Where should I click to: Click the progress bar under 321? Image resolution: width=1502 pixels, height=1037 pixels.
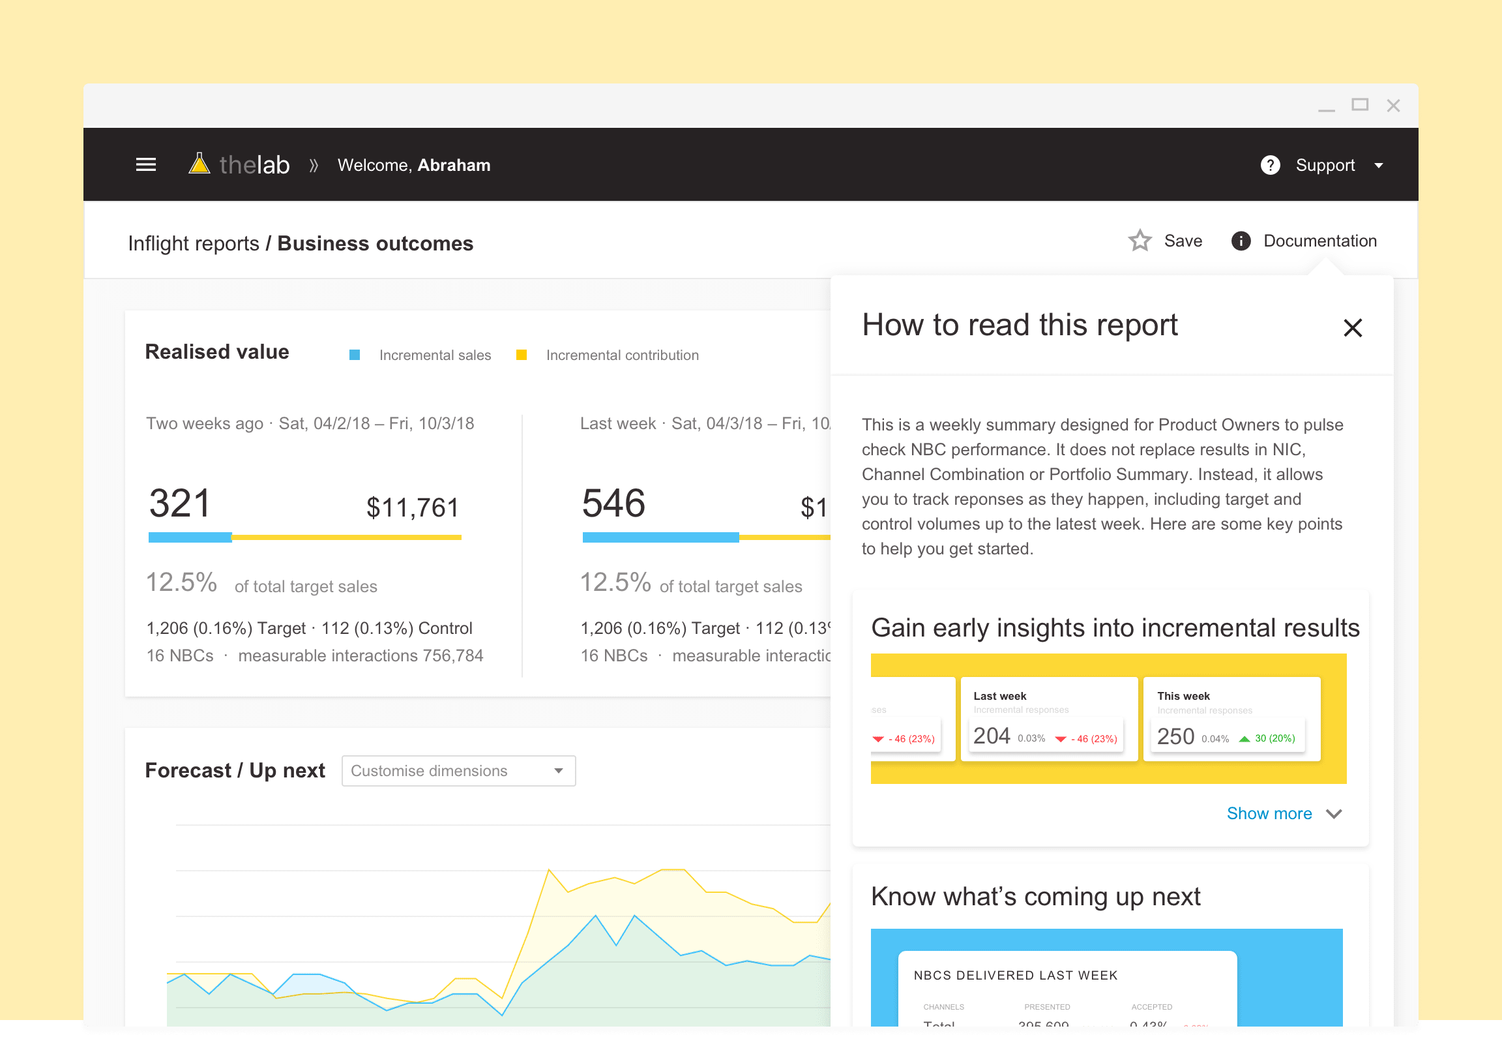(305, 537)
